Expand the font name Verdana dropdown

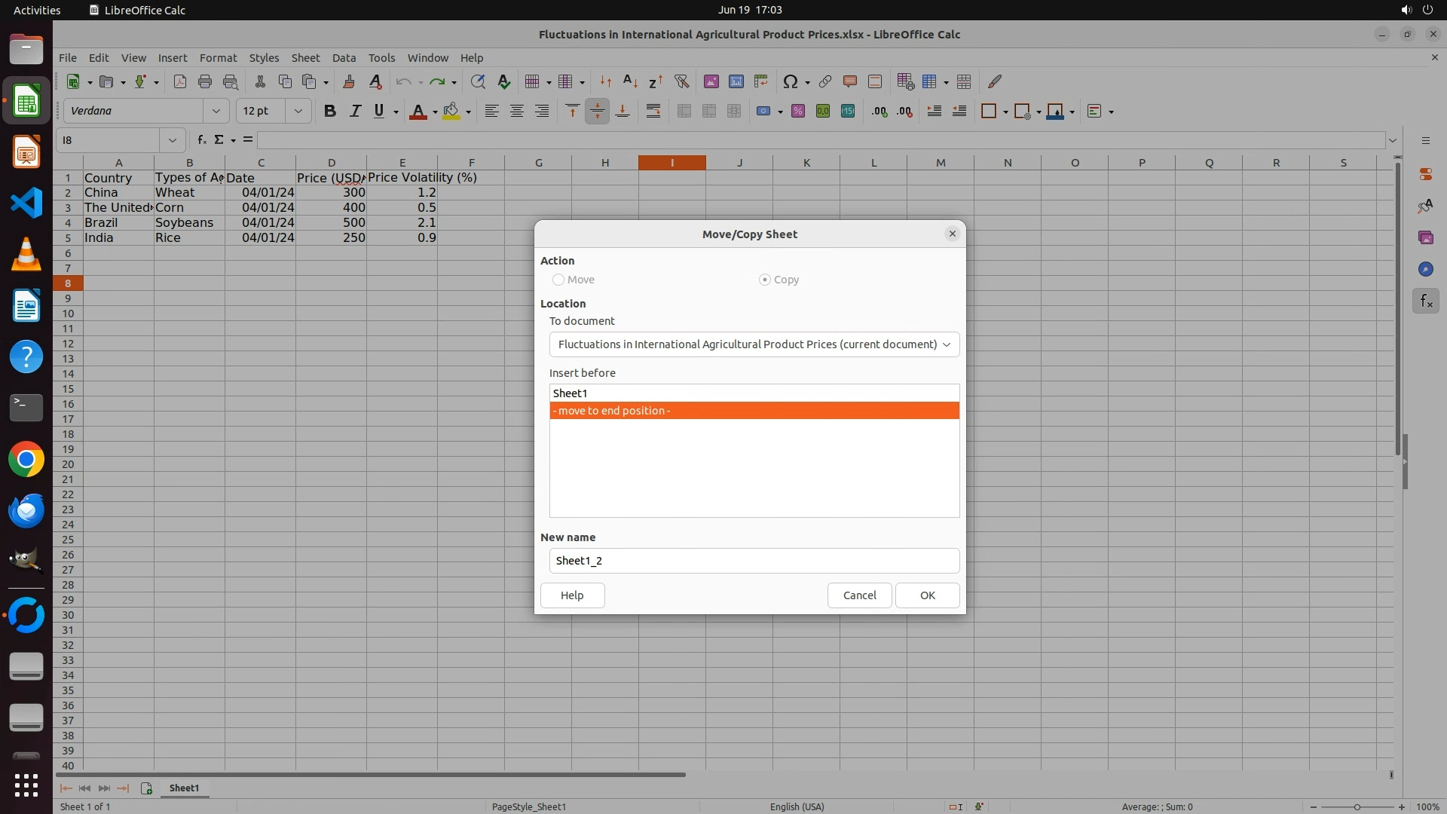(x=216, y=112)
